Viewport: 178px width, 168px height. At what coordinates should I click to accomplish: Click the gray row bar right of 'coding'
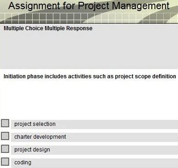104,163
